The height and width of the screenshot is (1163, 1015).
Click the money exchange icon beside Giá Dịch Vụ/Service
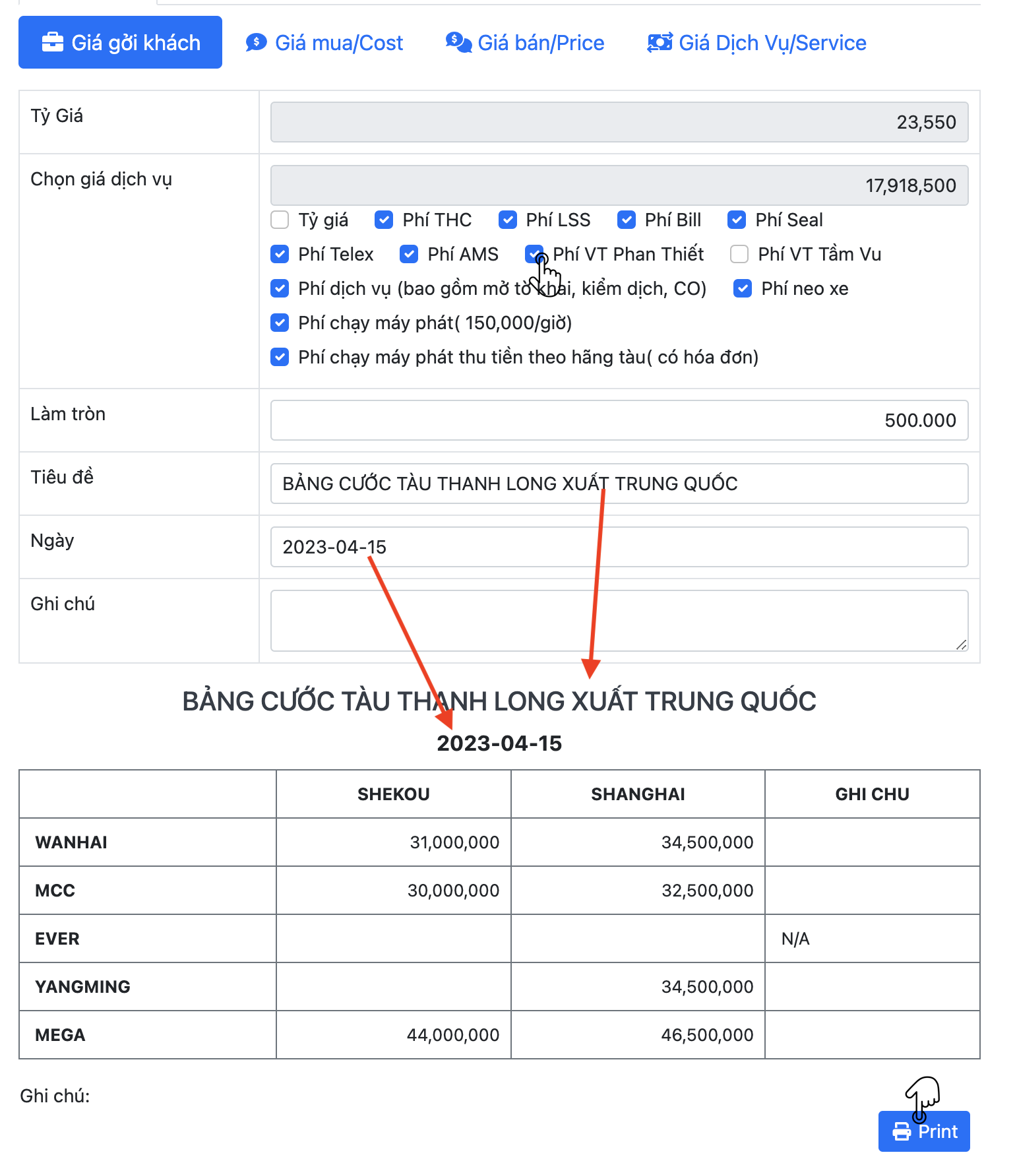tap(660, 42)
